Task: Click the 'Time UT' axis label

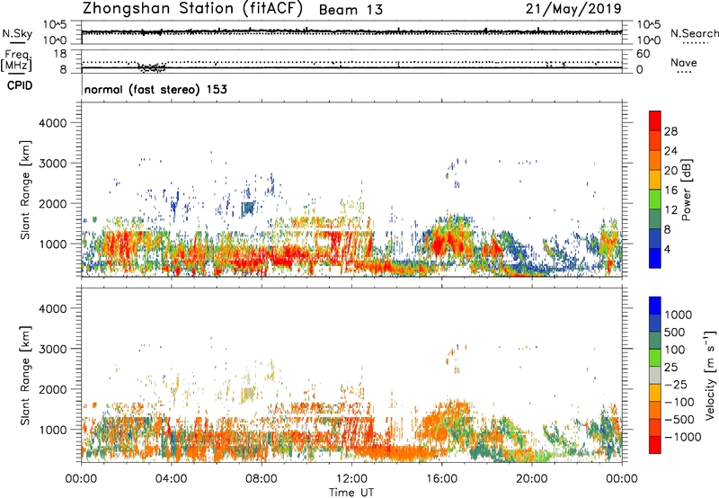Action: [351, 493]
